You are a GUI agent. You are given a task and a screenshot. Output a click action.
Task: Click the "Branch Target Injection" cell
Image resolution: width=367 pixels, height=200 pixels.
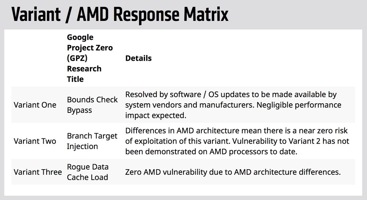92,141
